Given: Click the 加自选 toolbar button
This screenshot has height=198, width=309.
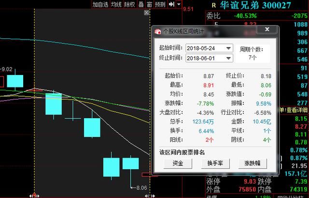Looking at the screenshot, I should 100,4.
